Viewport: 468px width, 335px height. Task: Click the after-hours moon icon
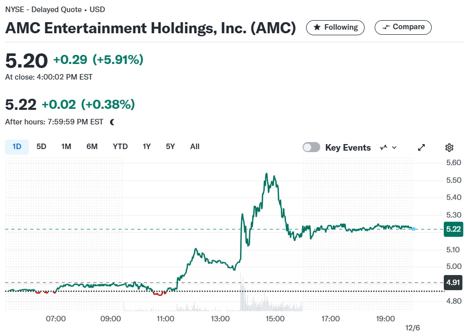(x=112, y=122)
